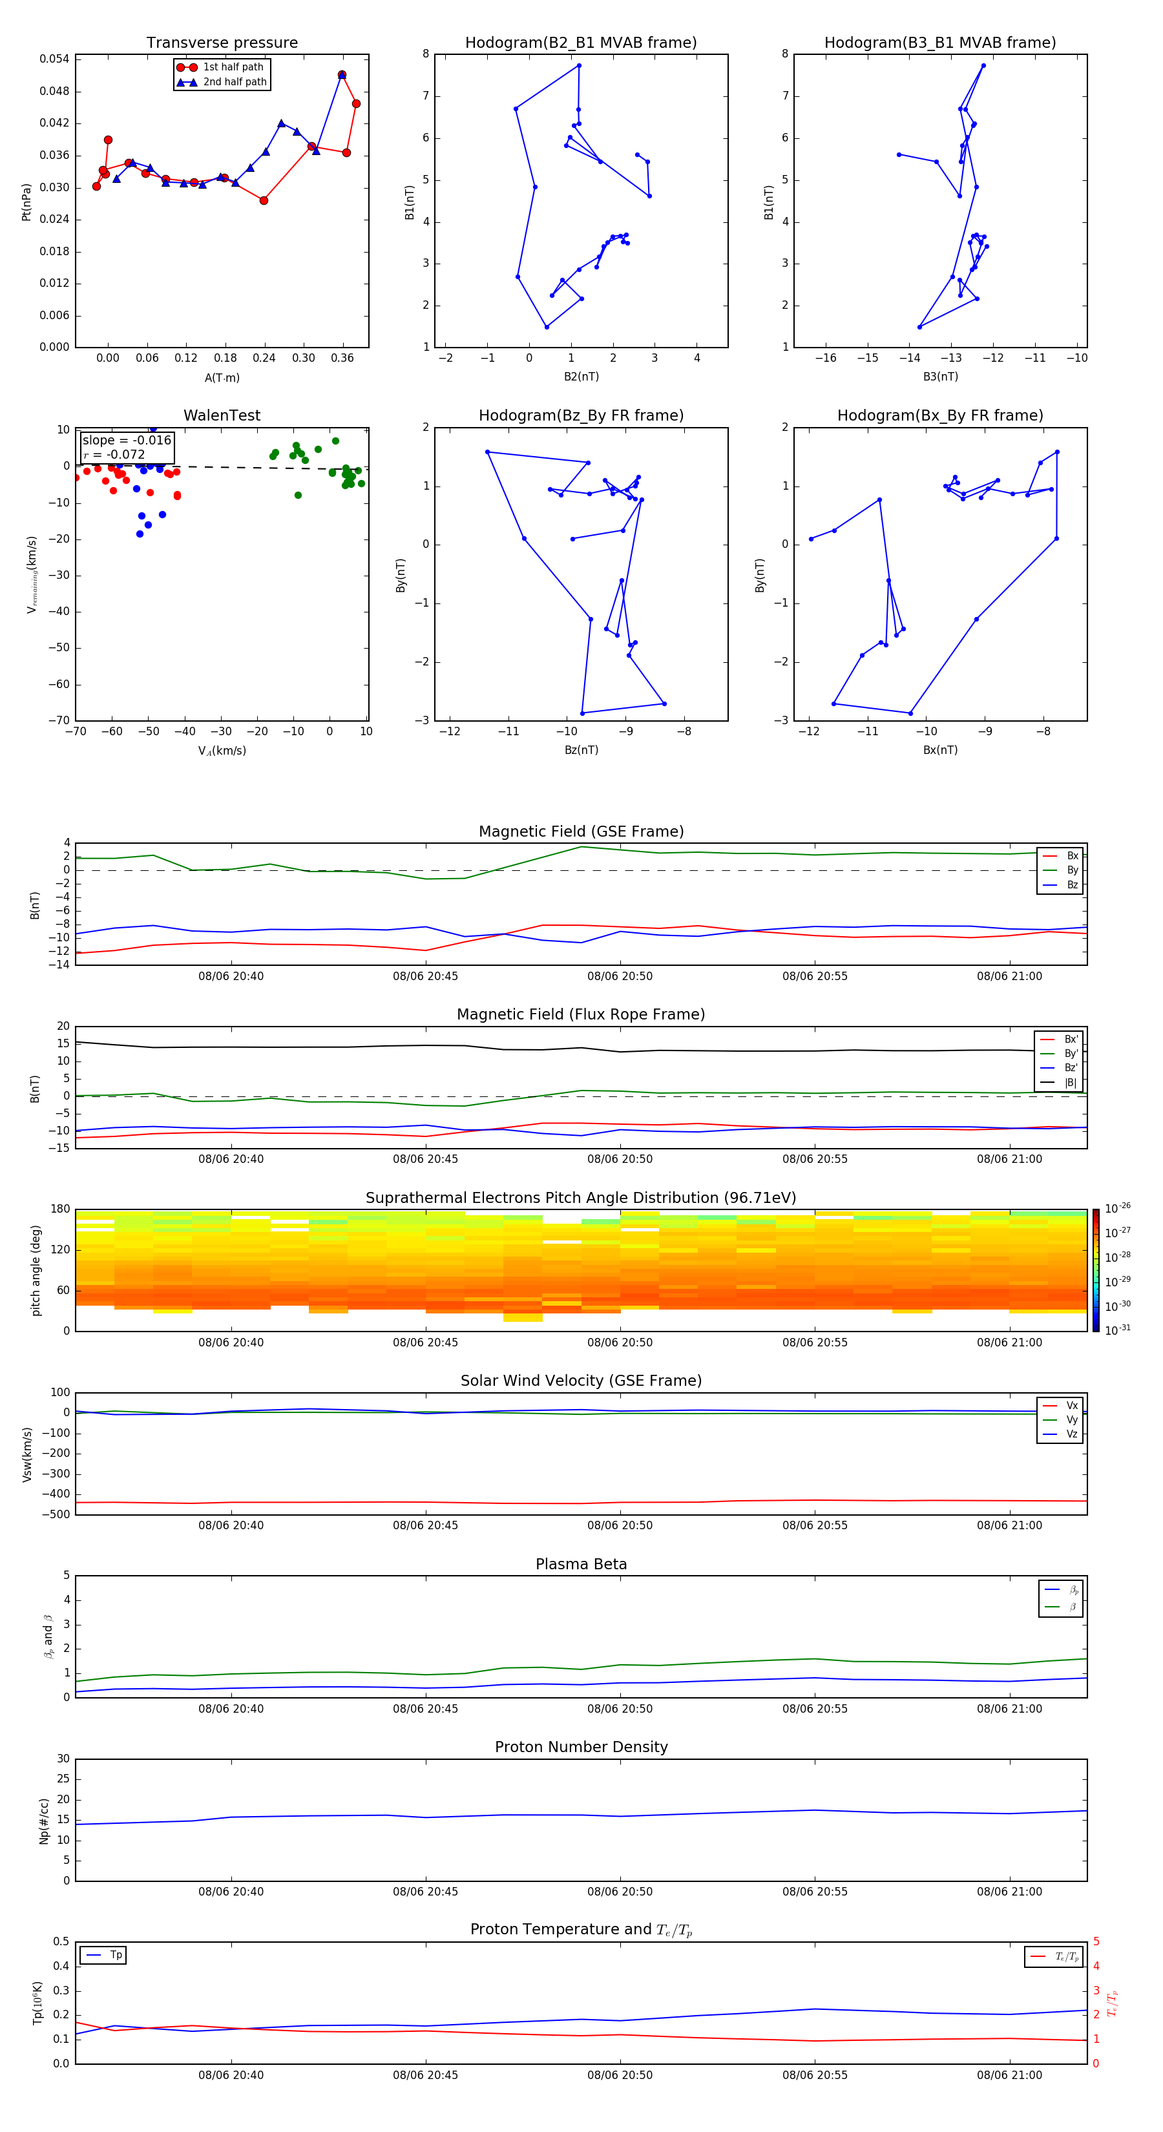The width and height of the screenshot is (1163, 2132).
Task: Click the 'Hodogram(Bx_By FR frame)' title
Action: [x=940, y=415]
